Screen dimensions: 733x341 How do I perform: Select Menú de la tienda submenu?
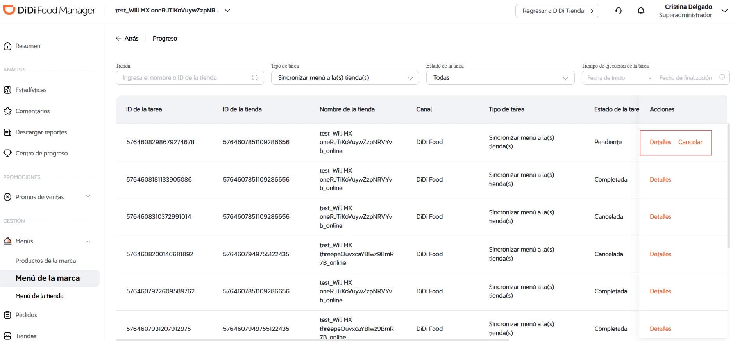(x=39, y=296)
